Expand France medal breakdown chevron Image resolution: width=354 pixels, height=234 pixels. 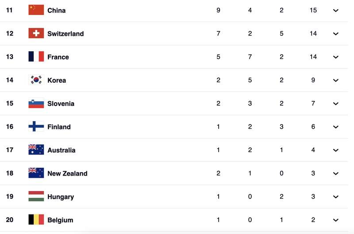pos(336,57)
